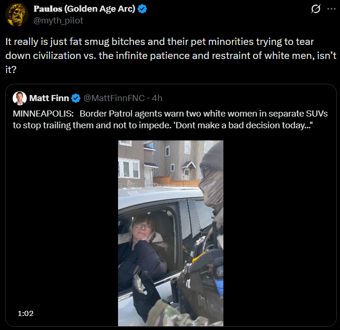Click the 1:02 video duration label
The image size is (340, 330).
coord(25,313)
